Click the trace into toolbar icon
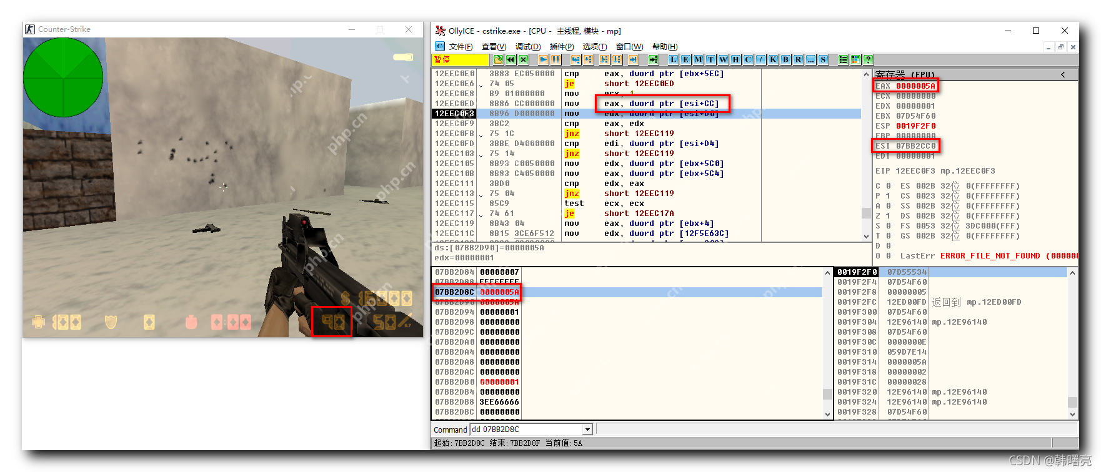 [x=604, y=59]
